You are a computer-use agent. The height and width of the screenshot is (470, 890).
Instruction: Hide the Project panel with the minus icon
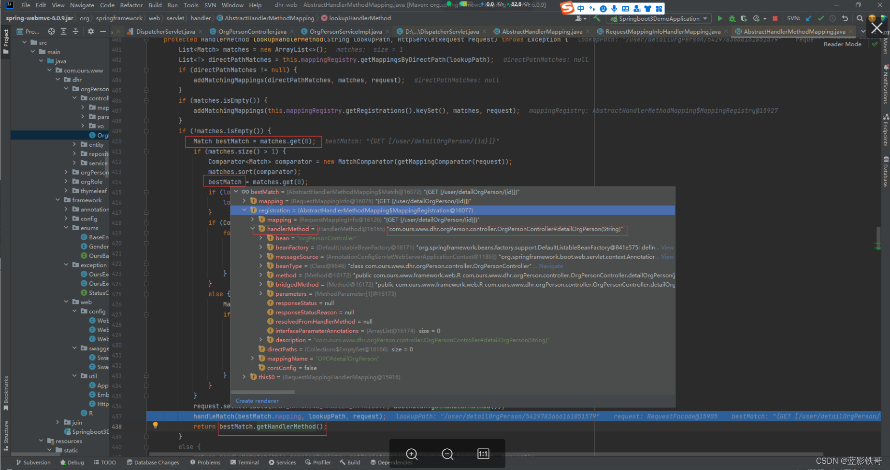point(103,31)
